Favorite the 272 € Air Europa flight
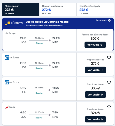 click(x=109, y=58)
